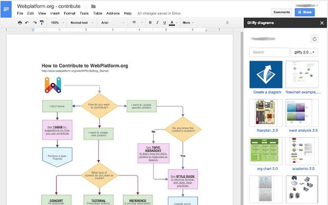Open the Edit menu

coord(30,13)
